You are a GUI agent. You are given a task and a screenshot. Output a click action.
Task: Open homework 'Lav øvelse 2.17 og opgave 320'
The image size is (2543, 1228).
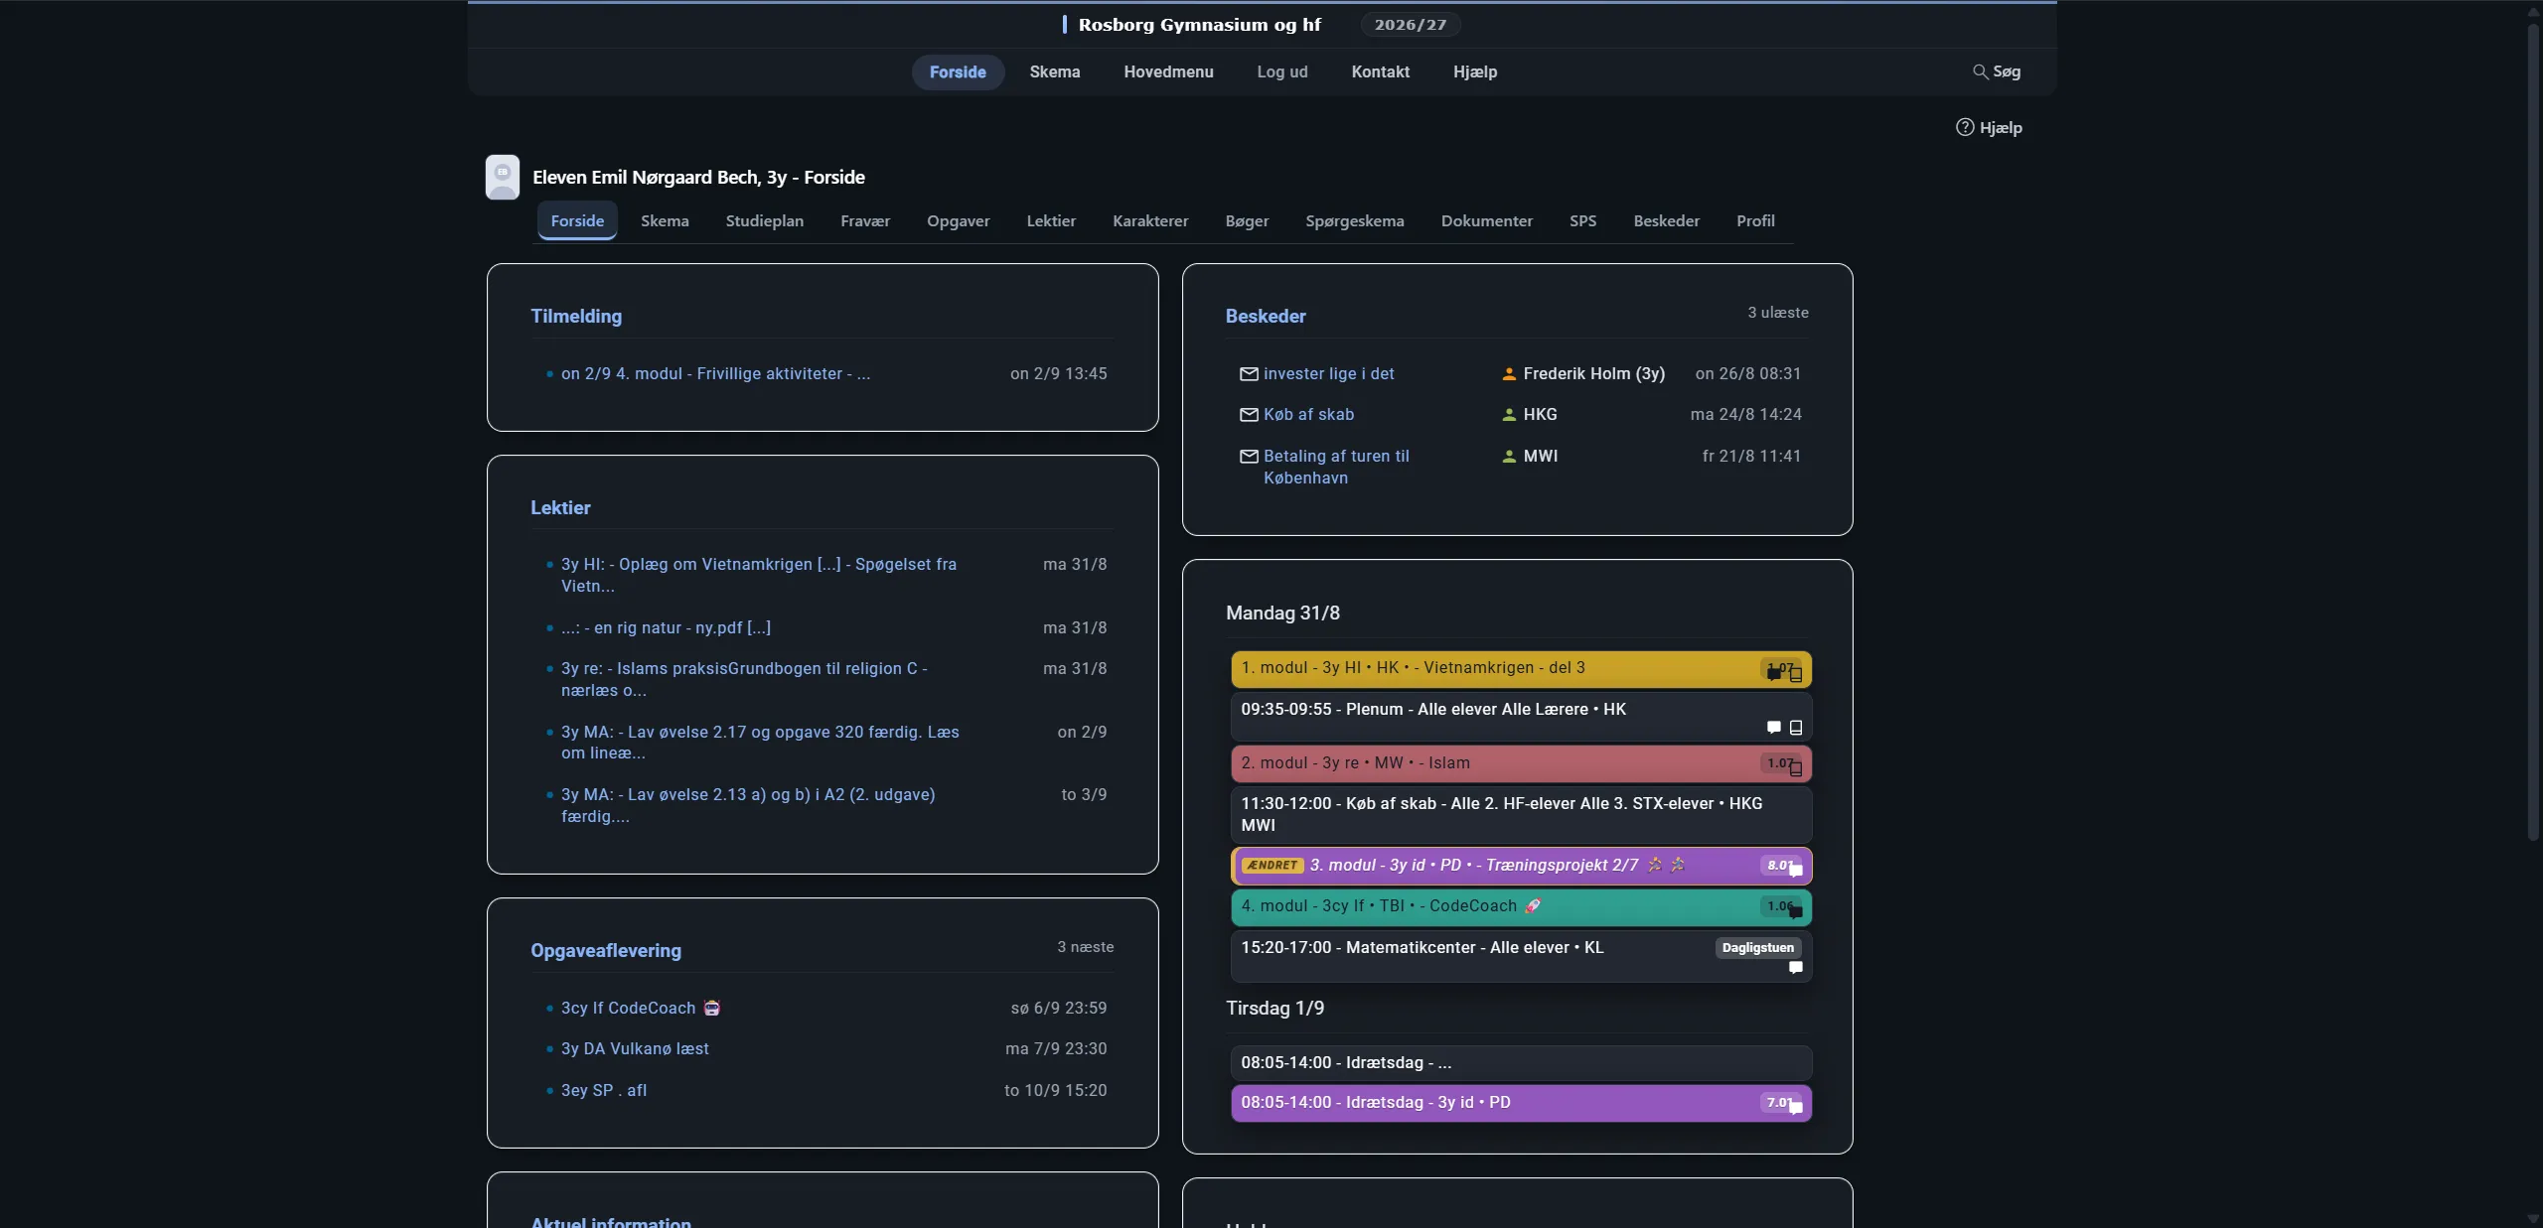pyautogui.click(x=760, y=743)
